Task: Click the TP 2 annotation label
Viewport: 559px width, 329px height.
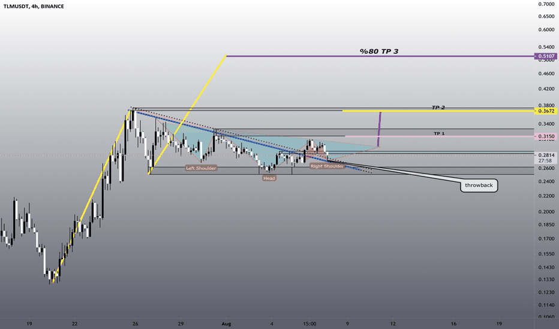Action: [x=438, y=108]
